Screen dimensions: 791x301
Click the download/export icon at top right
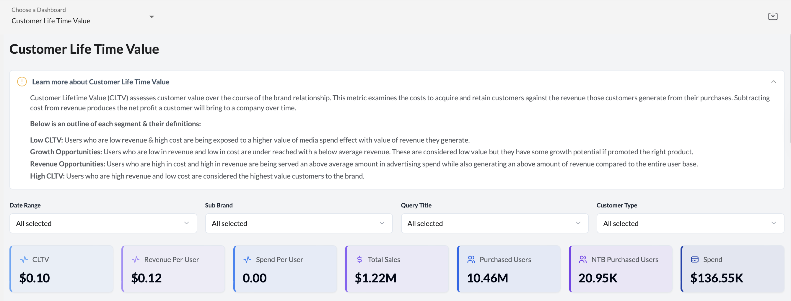click(773, 16)
